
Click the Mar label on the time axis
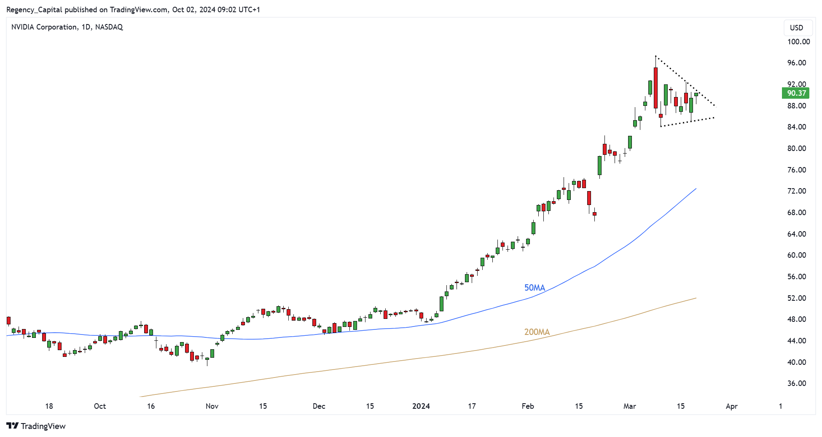[630, 406]
